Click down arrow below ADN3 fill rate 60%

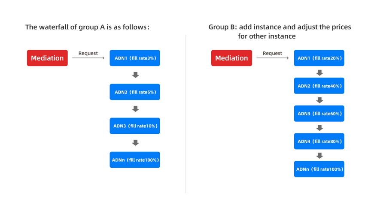(x=319, y=128)
